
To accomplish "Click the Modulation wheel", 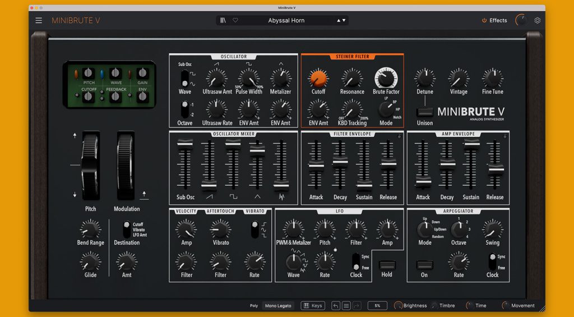I will point(126,166).
